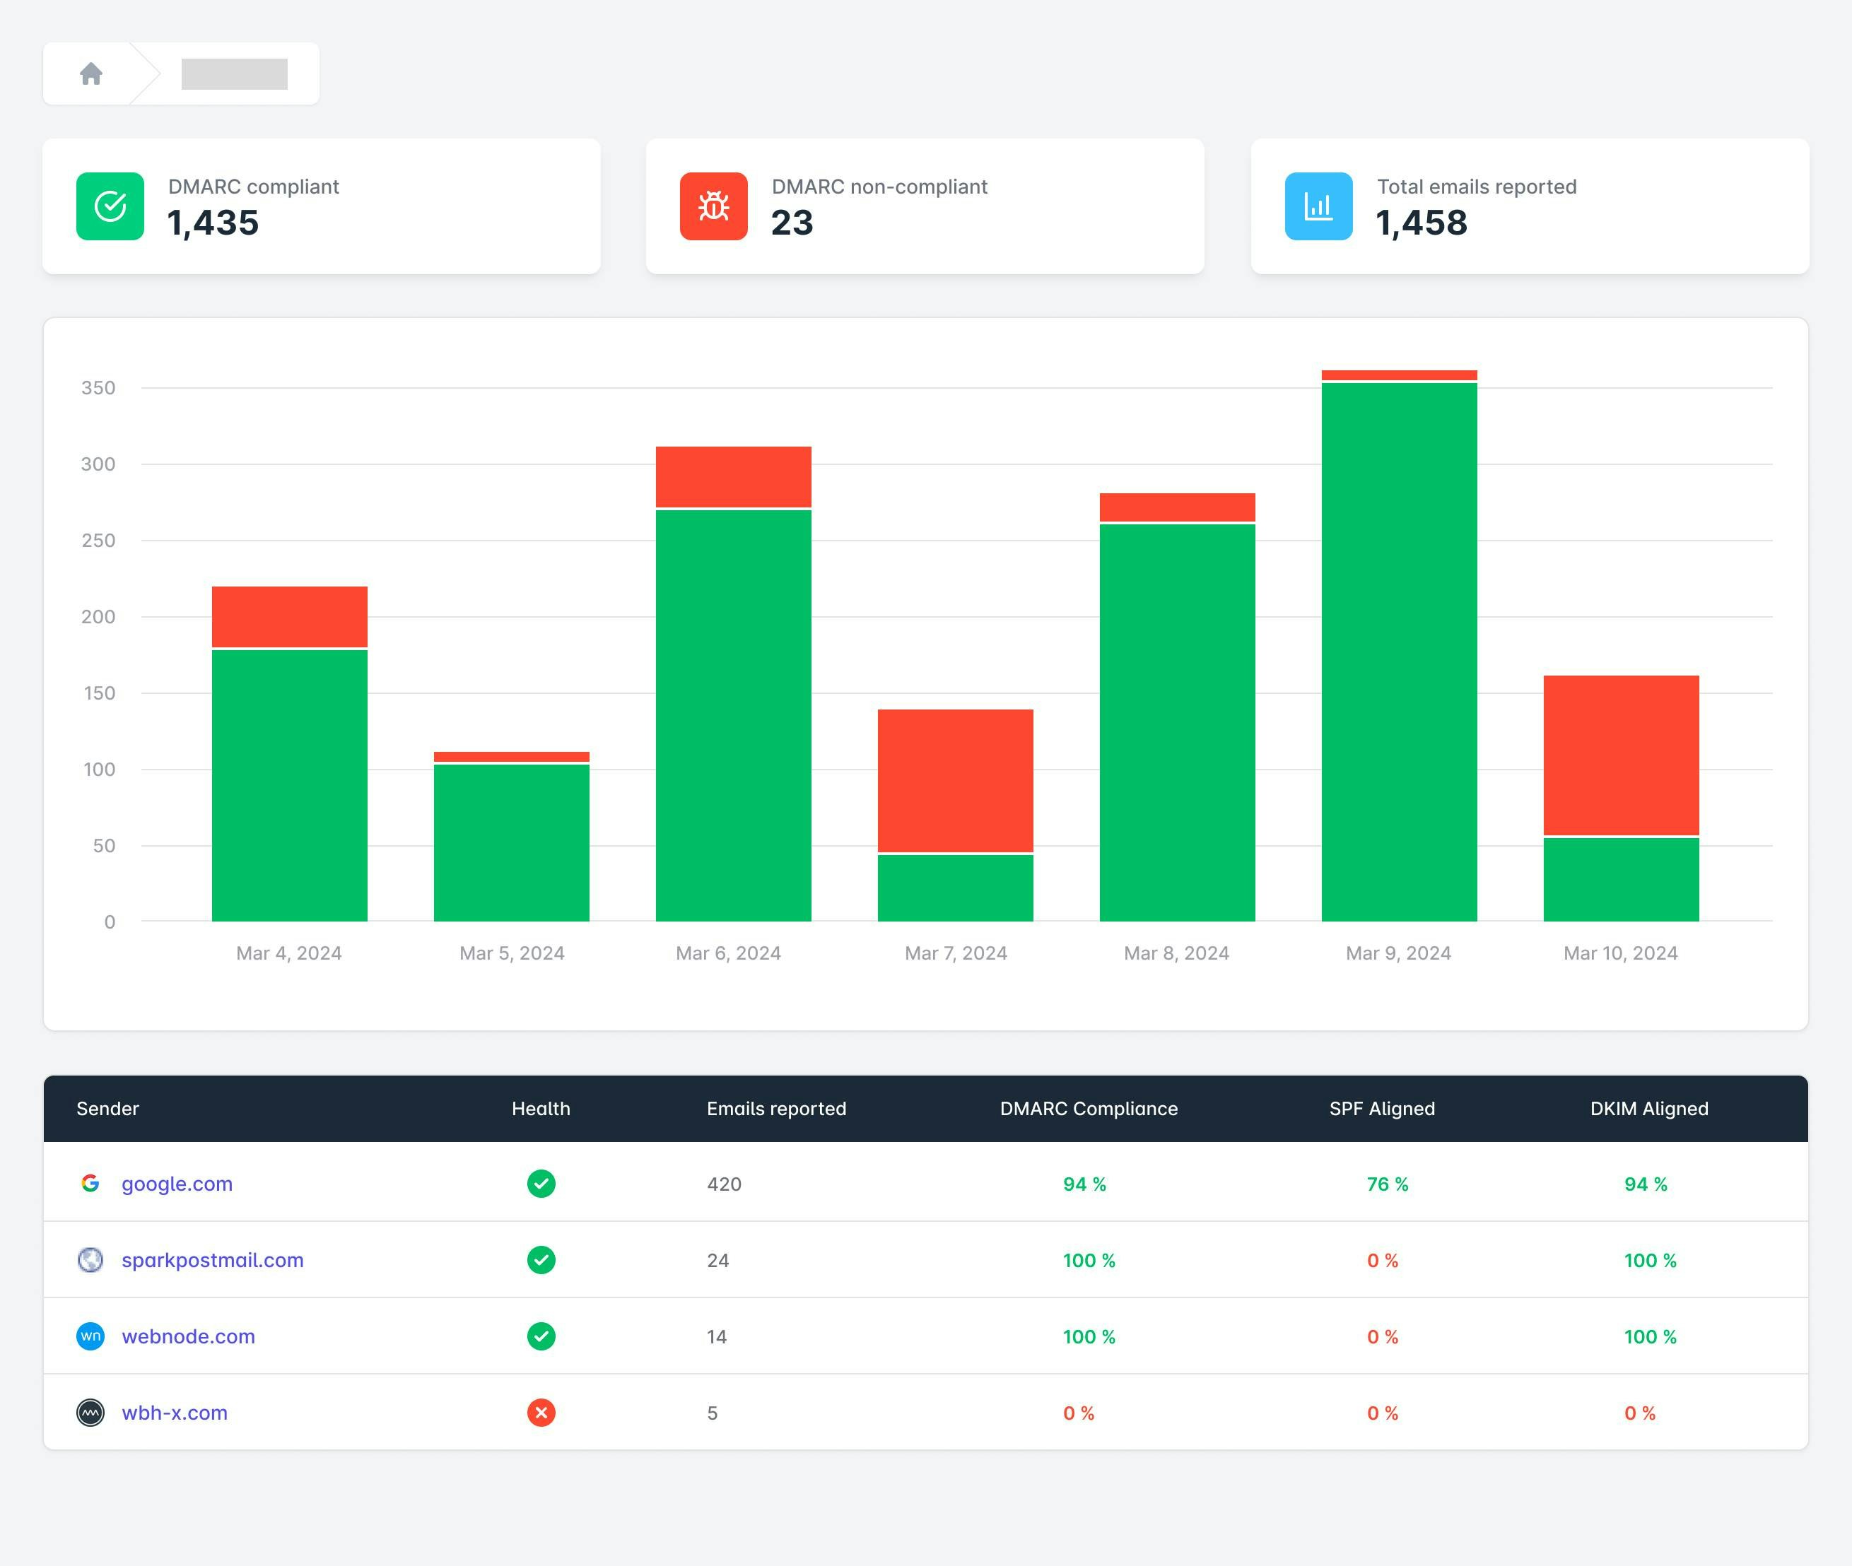Click the blue bar chart total emails icon
The width and height of the screenshot is (1852, 1566).
(x=1318, y=206)
